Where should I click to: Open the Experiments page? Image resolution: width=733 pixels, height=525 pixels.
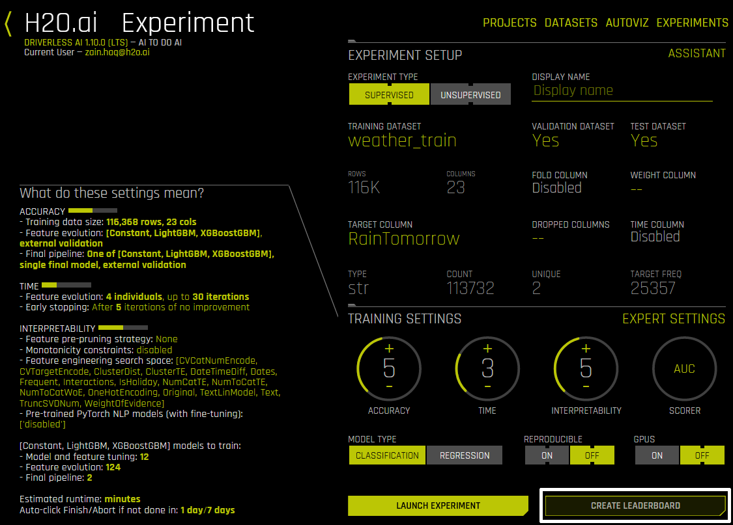point(693,23)
